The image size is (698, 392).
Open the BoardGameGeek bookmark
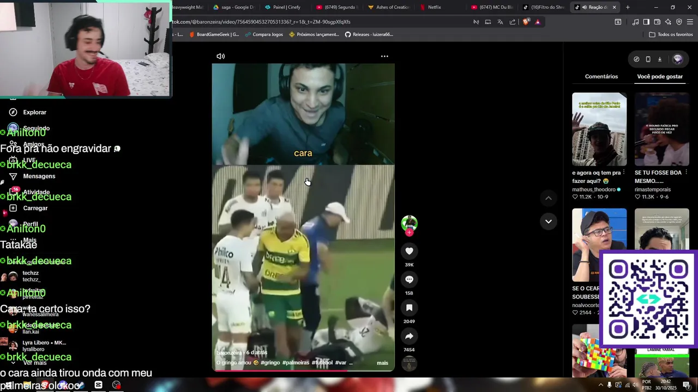(x=214, y=34)
